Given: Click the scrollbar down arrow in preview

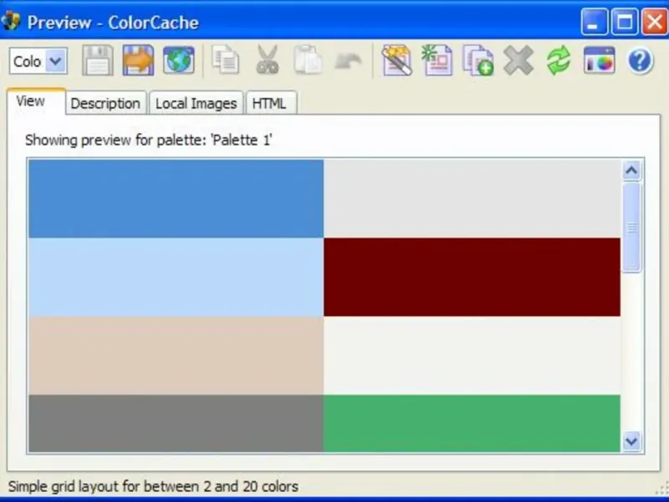Looking at the screenshot, I should click(x=631, y=441).
